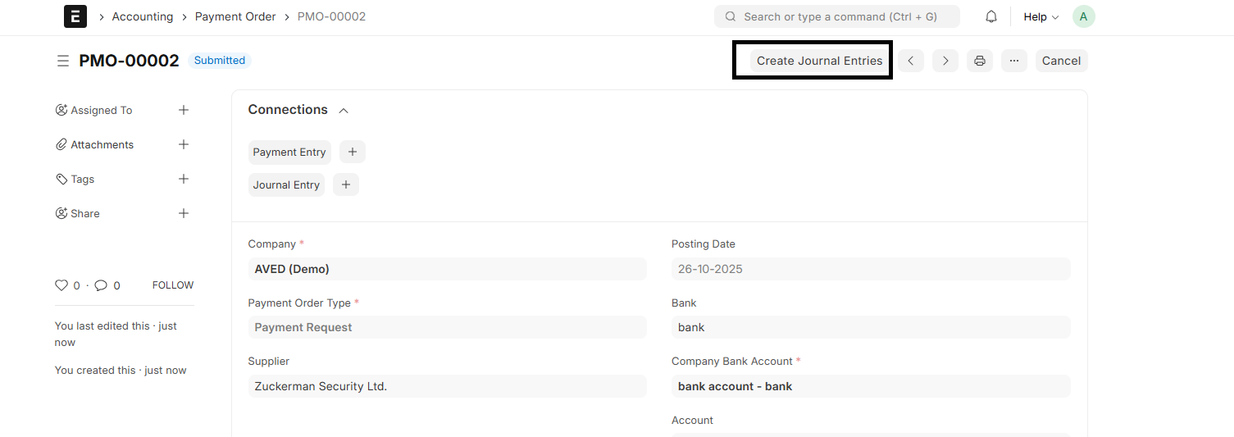Print this payment order via printer icon
Image resolution: width=1234 pixels, height=437 pixels.
click(979, 61)
